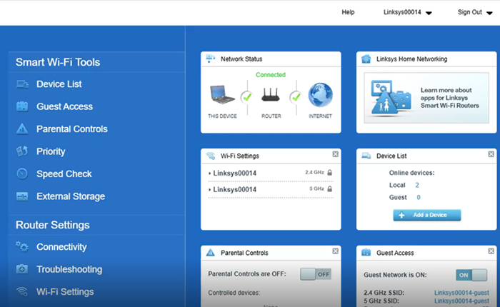Viewport: 500px width, 307px height.
Task: Toggle Guest Network ON switch
Action: point(471,275)
